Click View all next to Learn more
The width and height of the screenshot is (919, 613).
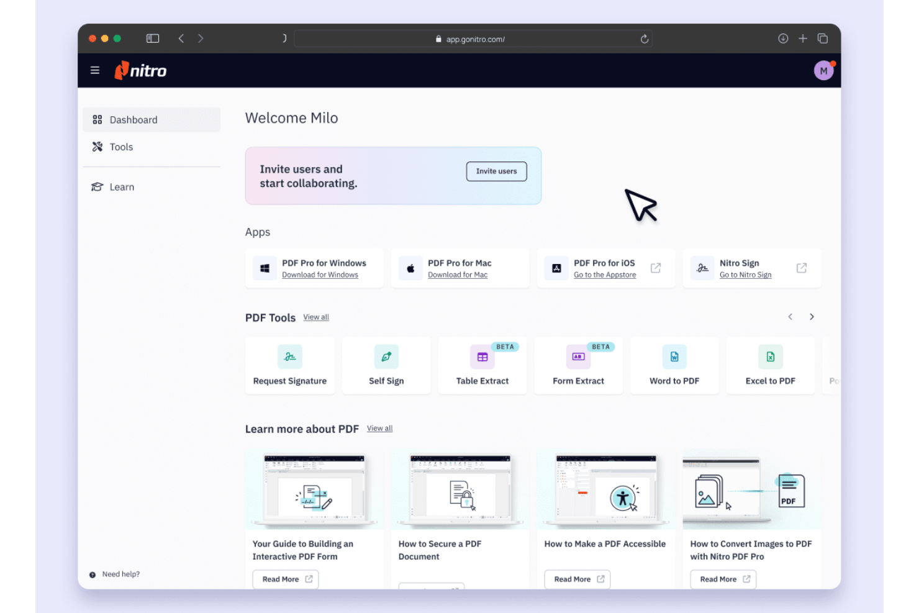(x=380, y=429)
